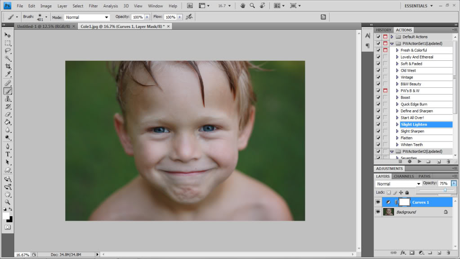Click the layer Opacity 75% field
This screenshot has width=460, height=259.
(444, 183)
